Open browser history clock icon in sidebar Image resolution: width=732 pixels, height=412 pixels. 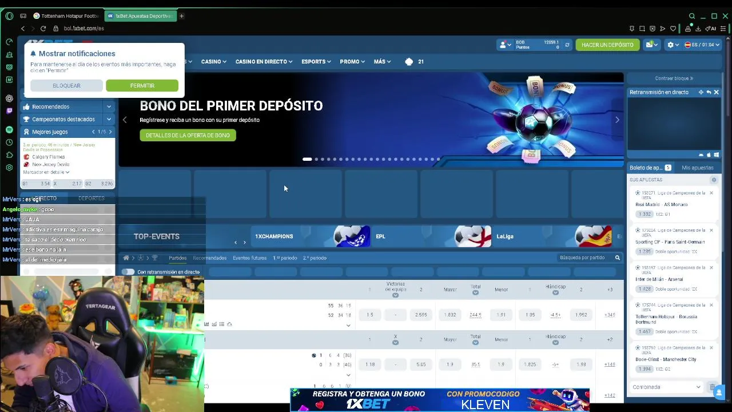pos(9,142)
